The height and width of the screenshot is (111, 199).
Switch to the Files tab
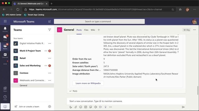(86, 30)
